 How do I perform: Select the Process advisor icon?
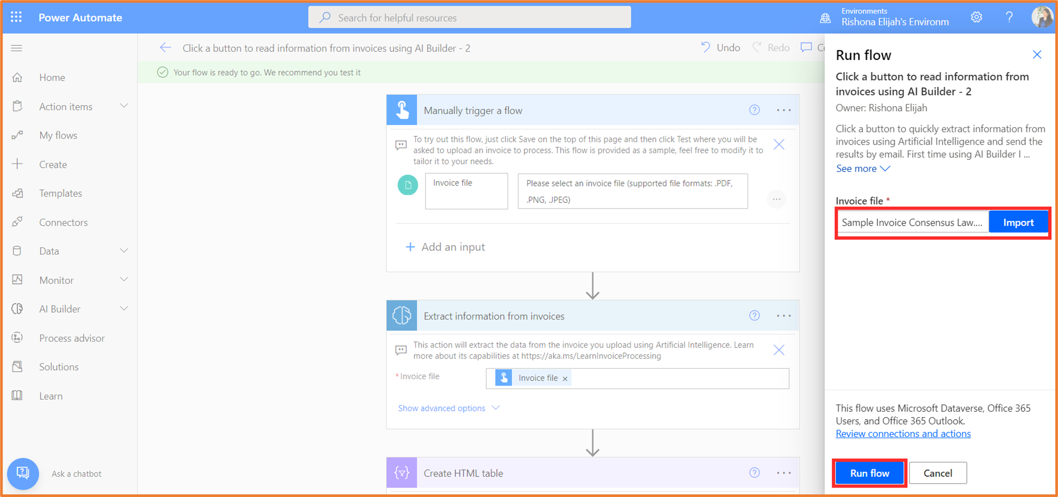pyautogui.click(x=17, y=338)
